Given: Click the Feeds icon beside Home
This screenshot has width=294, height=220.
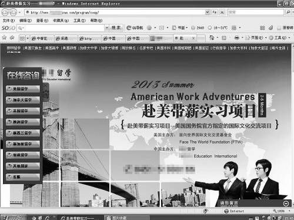Looking at the screenshot, I should (x=224, y=38).
